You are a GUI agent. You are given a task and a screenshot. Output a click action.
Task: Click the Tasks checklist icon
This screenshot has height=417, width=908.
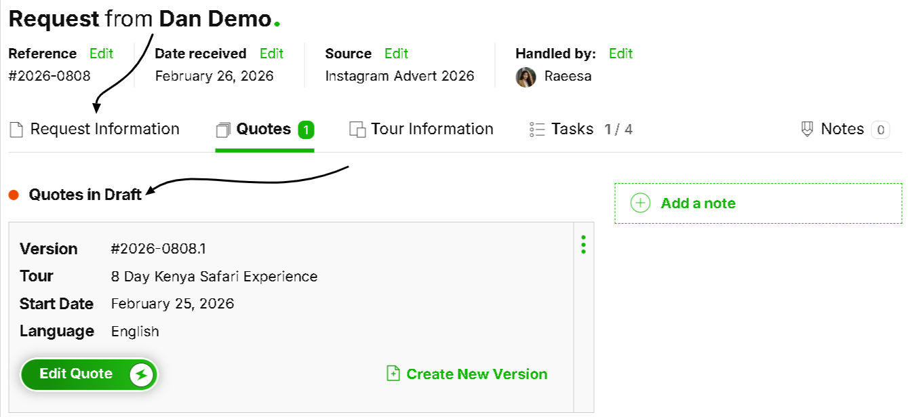point(537,130)
